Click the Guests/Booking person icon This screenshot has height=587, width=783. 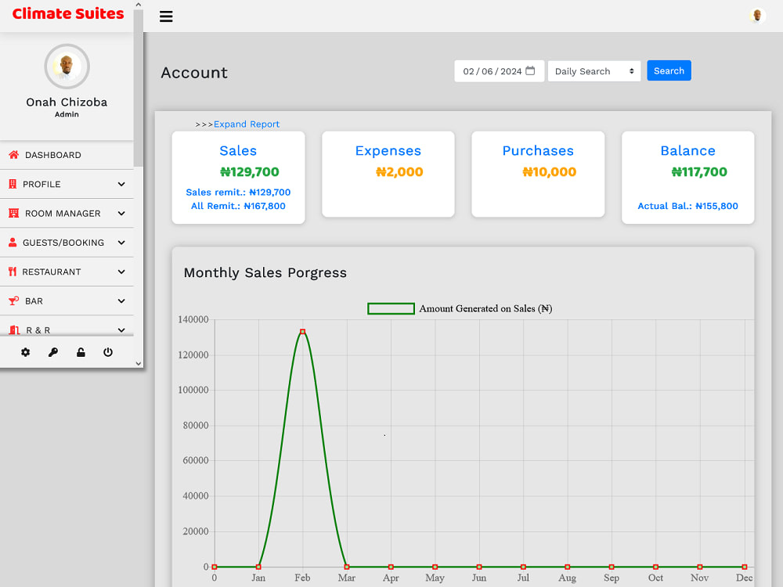click(13, 243)
